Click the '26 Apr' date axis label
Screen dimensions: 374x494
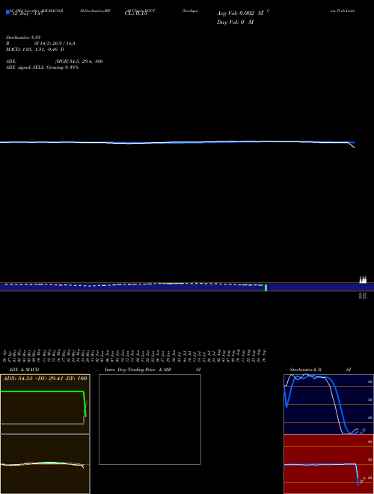[x=5, y=355]
